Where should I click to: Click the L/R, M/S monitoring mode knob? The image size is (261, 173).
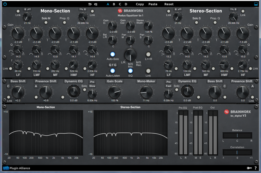tap(130, 55)
